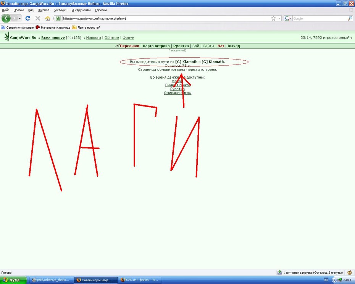Click the forward navigation arrow
The width and height of the screenshot is (355, 284).
tap(14, 18)
